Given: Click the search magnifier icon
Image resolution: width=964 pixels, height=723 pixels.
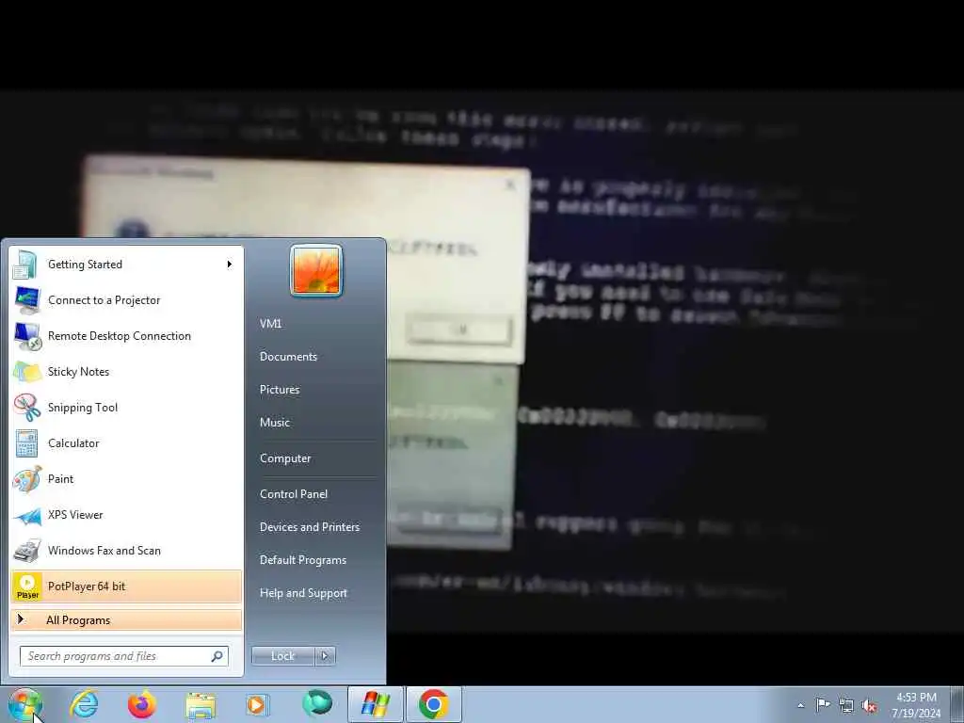Looking at the screenshot, I should point(217,656).
